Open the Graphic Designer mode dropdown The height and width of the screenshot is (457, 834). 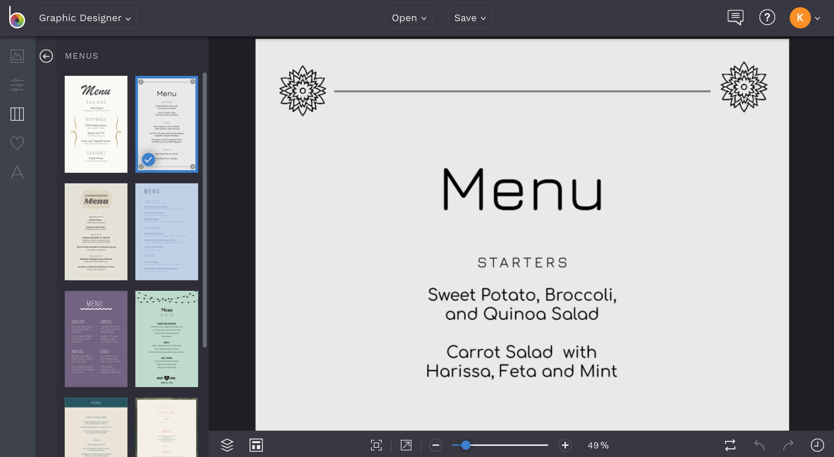[85, 18]
